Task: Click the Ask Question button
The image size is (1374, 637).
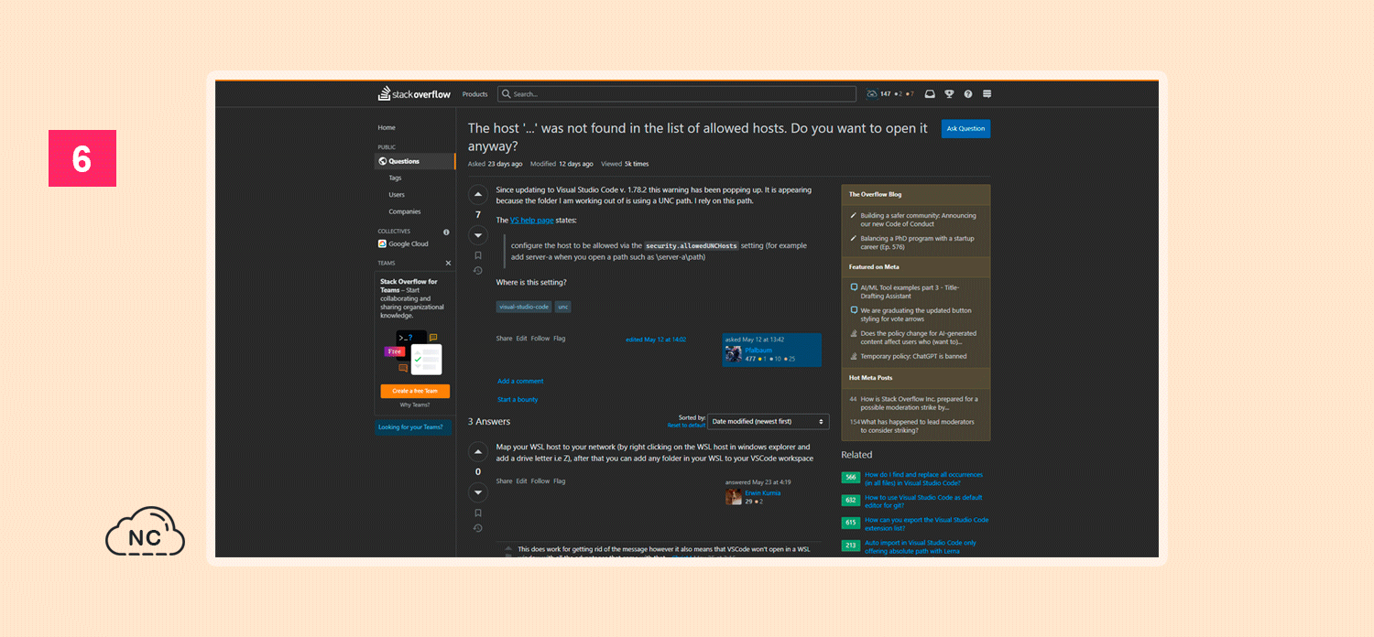Action: coord(965,129)
